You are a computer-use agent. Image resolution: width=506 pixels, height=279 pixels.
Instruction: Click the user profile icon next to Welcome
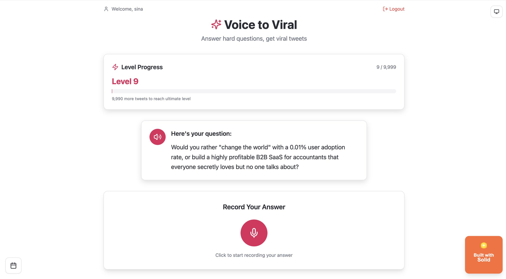pos(106,9)
